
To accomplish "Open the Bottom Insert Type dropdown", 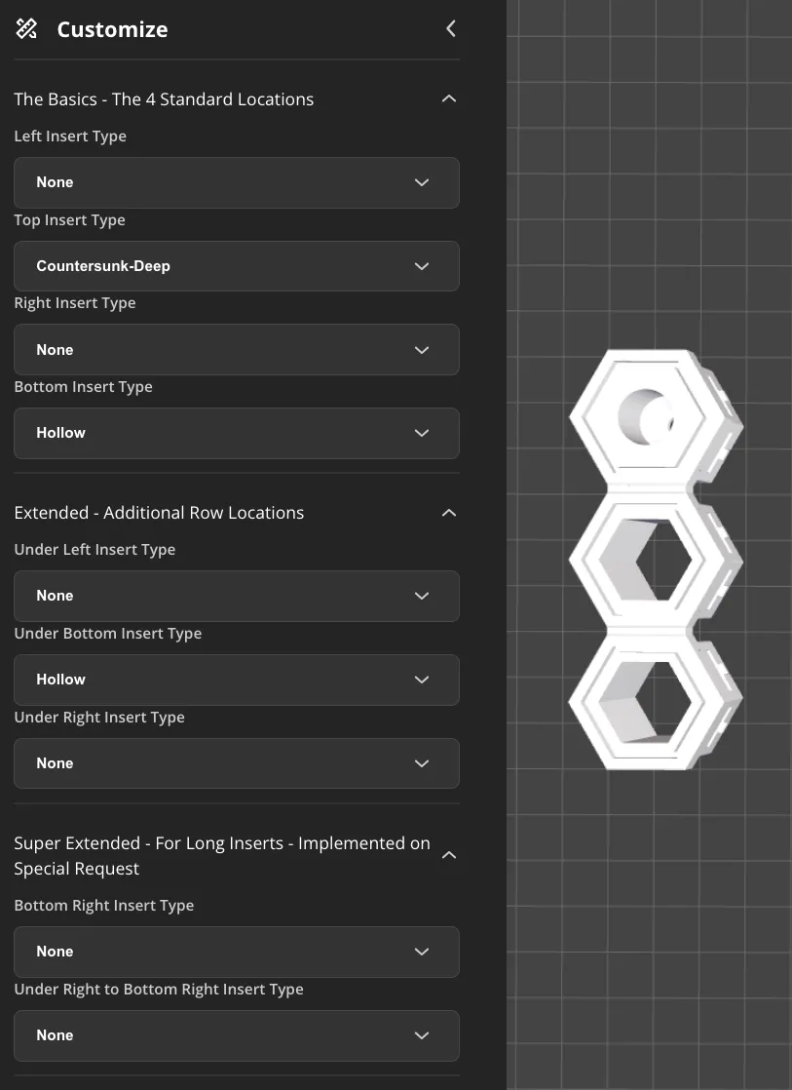I will (236, 432).
